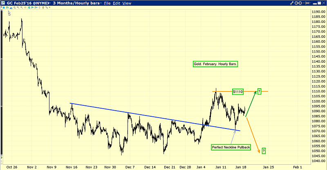Click the blue square toolbar icon

coord(4,7)
